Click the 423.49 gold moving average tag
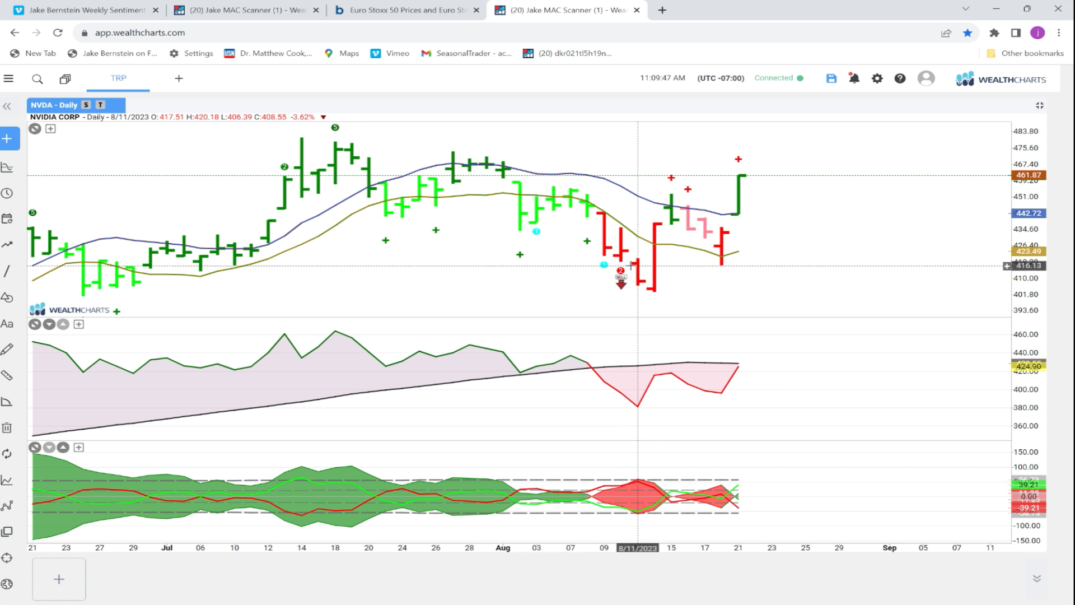 click(1029, 252)
